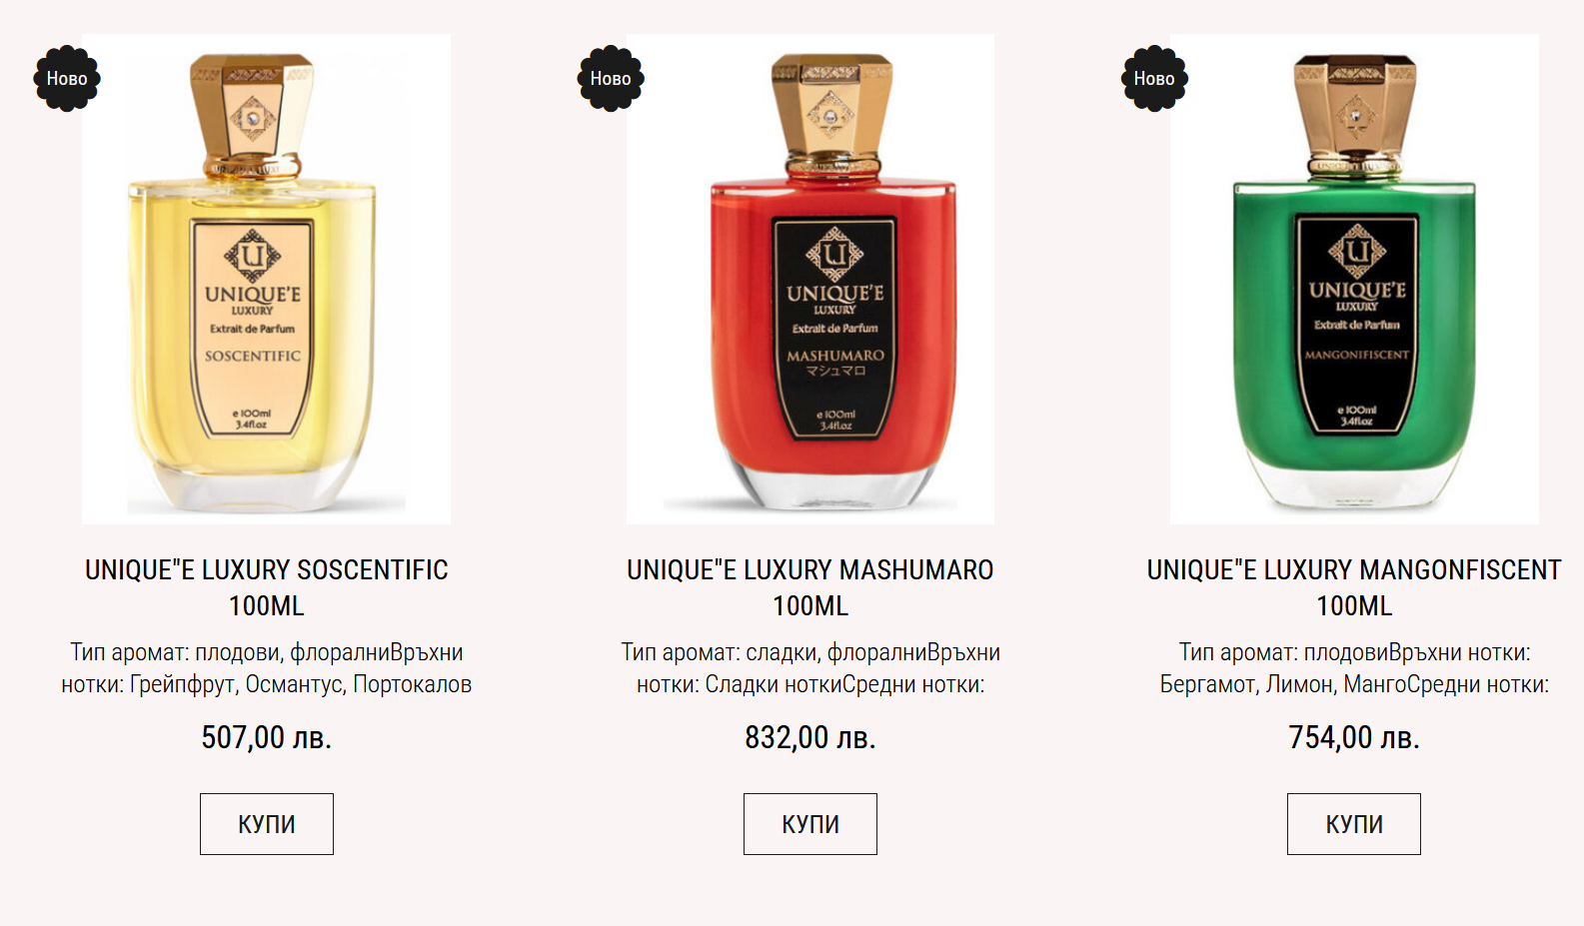
Task: Select the Soscentific description mentioning Грейпфрут
Action: (267, 668)
